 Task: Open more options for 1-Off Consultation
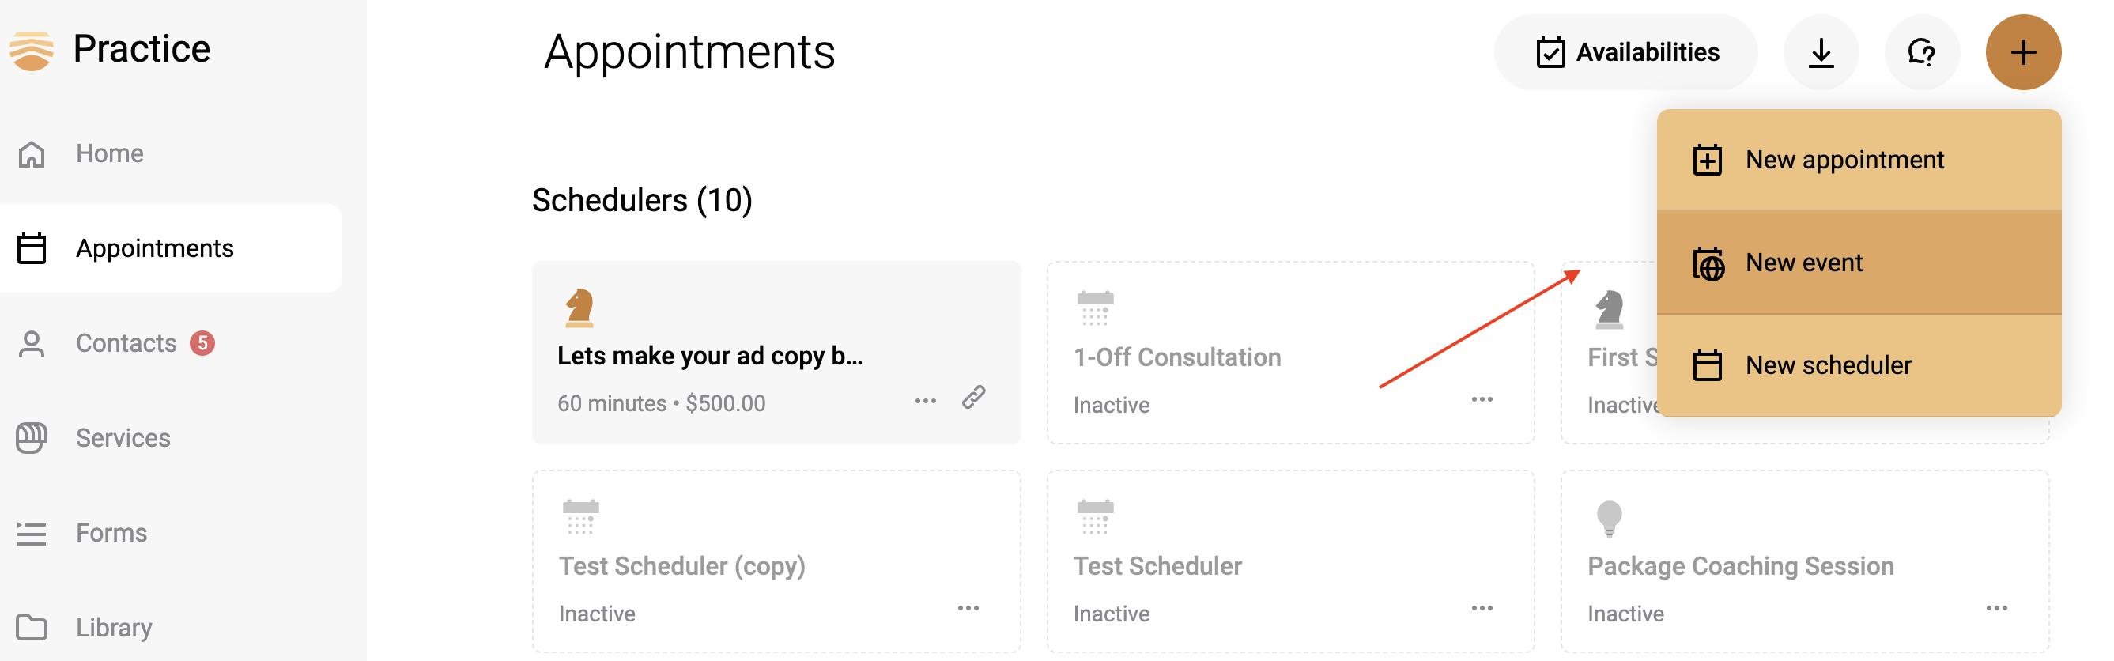[1482, 399]
